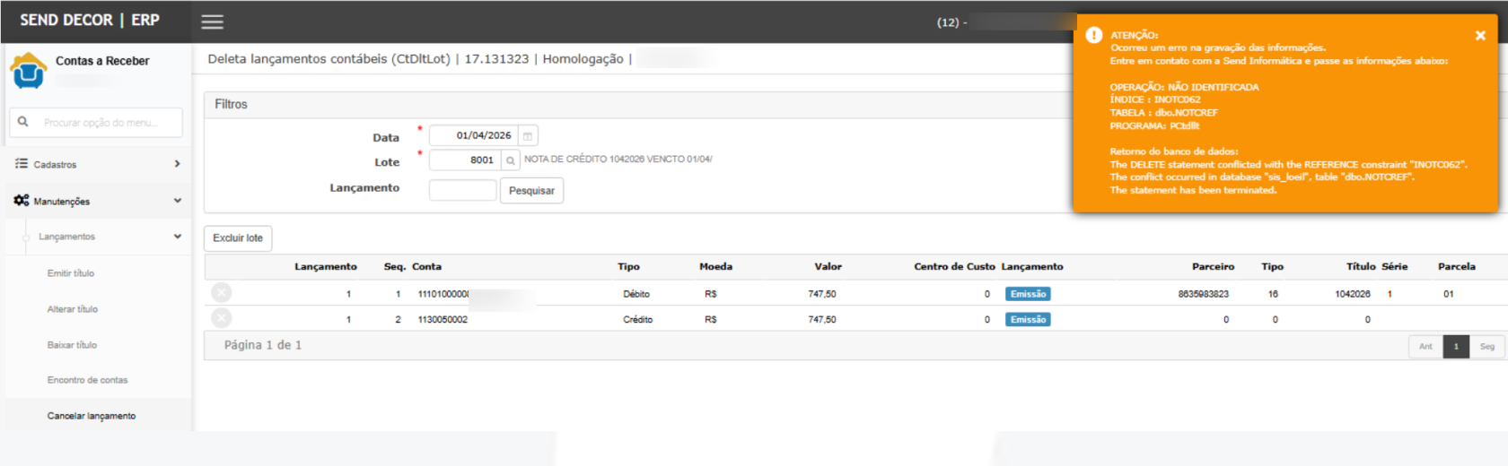Click the Excluir lote button
This screenshot has width=1508, height=466.
238,238
